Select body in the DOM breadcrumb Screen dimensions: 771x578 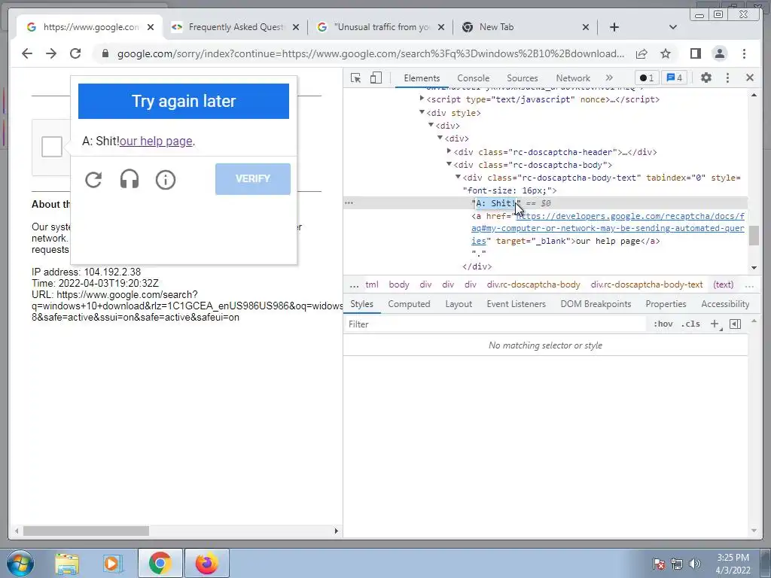click(399, 284)
